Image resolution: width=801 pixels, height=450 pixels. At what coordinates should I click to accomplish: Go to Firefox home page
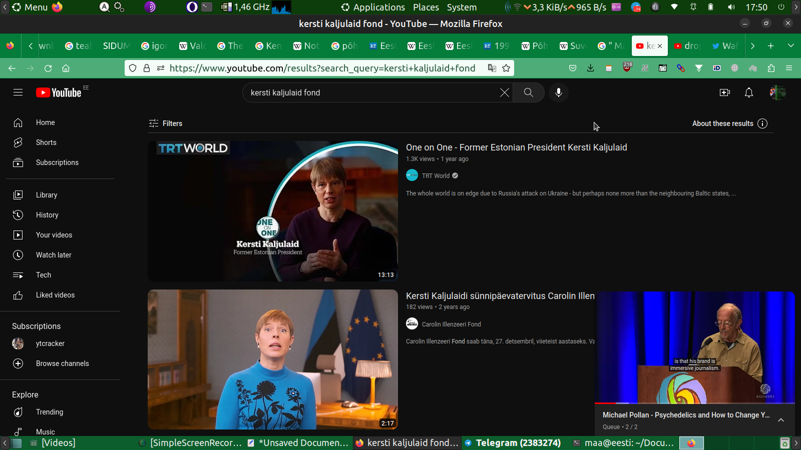tap(66, 68)
